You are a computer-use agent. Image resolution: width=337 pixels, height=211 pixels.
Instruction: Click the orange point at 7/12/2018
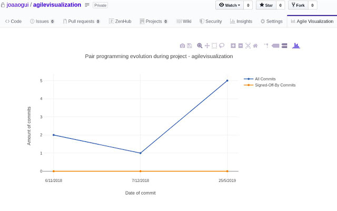[x=141, y=171]
